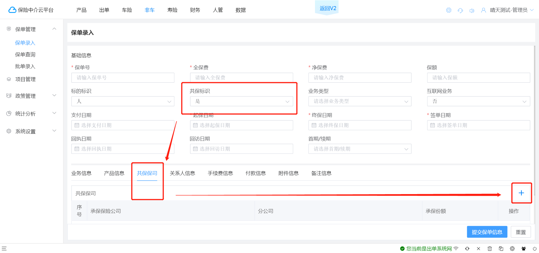
Task: Expand the 系统设置 sidebar section
Action: [x=54, y=131]
